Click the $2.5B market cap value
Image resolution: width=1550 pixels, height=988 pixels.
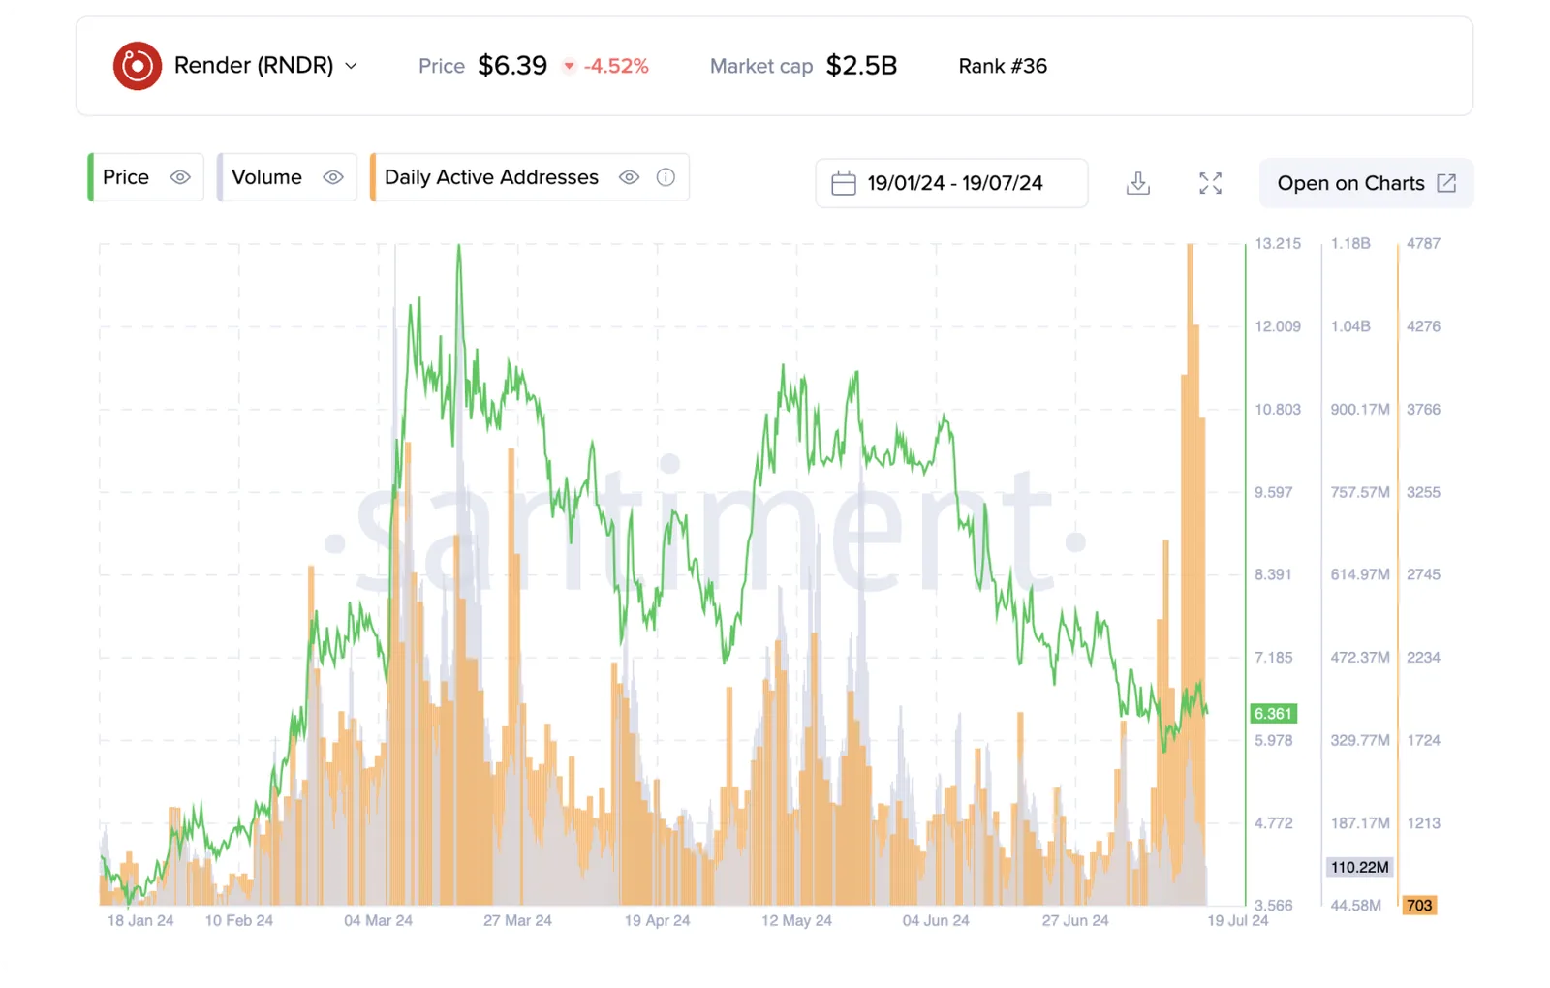coord(861,66)
